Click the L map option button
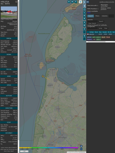The width and height of the screenshot is (115, 153). click(84, 13)
